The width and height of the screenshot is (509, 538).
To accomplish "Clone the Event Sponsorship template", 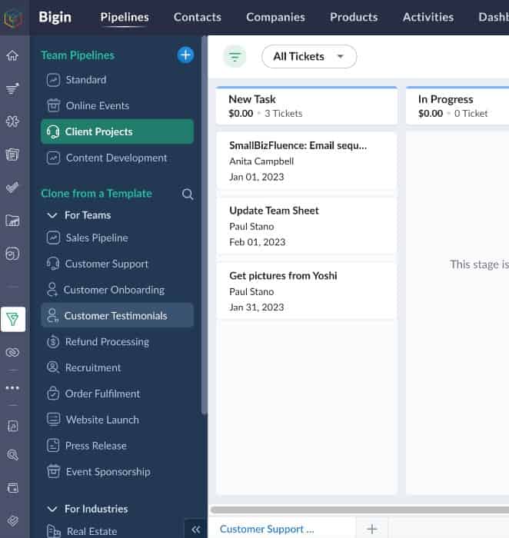I will click(x=118, y=472).
